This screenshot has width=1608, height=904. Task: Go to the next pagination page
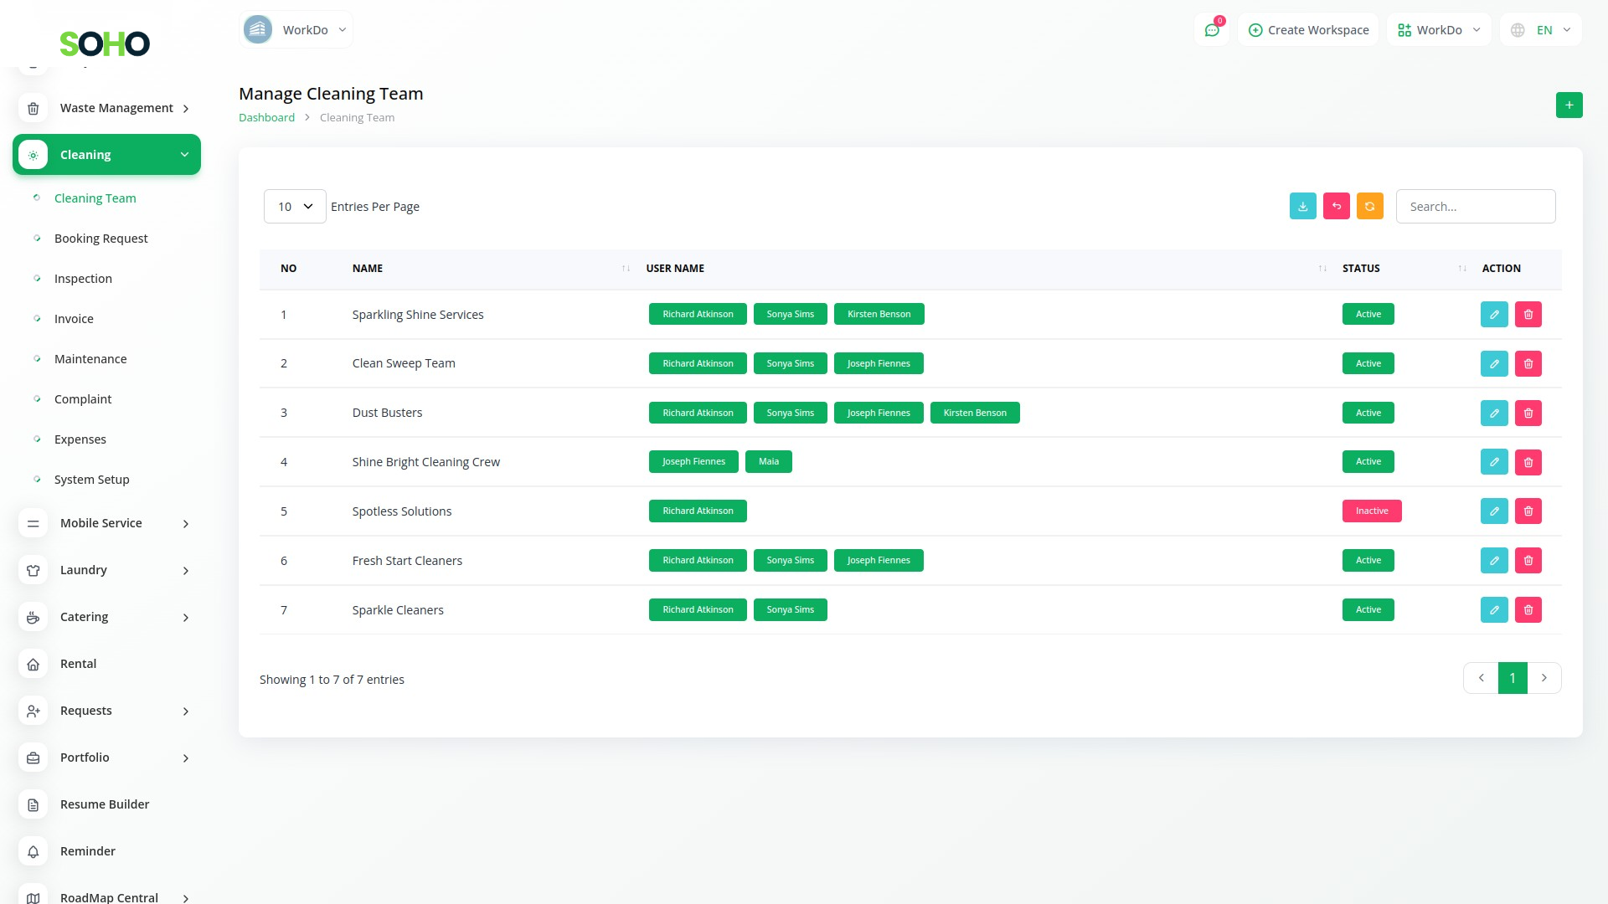click(x=1544, y=678)
